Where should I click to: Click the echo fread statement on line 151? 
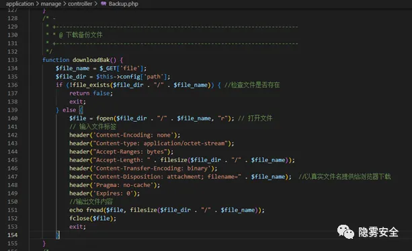(x=167, y=210)
